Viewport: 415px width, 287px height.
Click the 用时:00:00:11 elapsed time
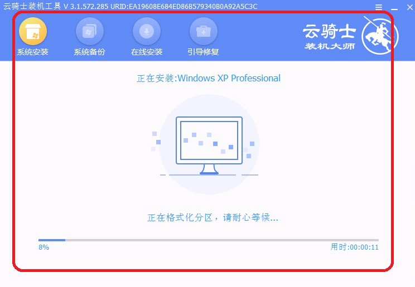(355, 247)
